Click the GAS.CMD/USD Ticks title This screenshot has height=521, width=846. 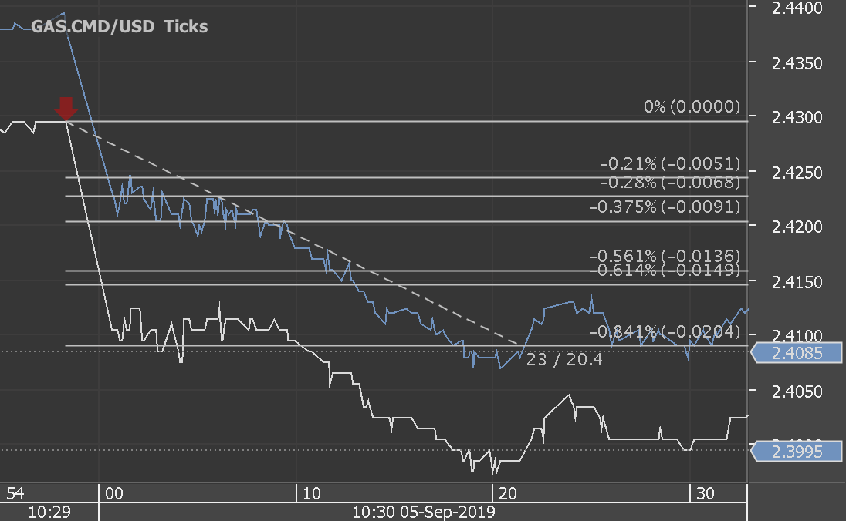tap(119, 26)
